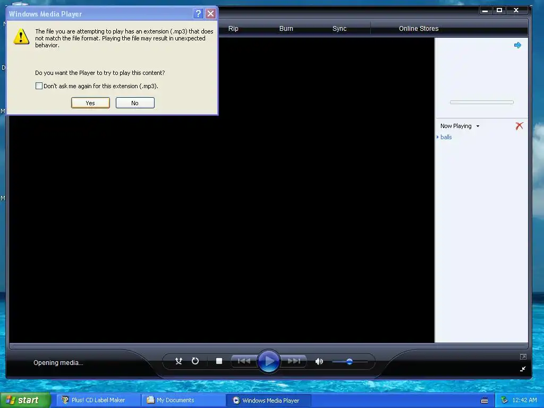544x408 pixels.
Task: Skip to next track
Action: pyautogui.click(x=293, y=361)
